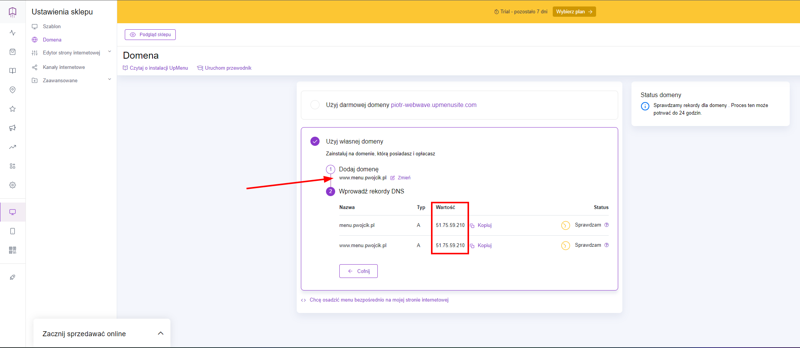The height and width of the screenshot is (348, 800).
Task: Select the 'Użyj własnej domeny' radio option
Action: [x=315, y=141]
